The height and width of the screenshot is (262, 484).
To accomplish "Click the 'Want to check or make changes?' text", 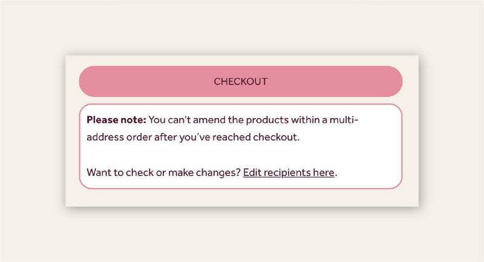I will click(163, 172).
